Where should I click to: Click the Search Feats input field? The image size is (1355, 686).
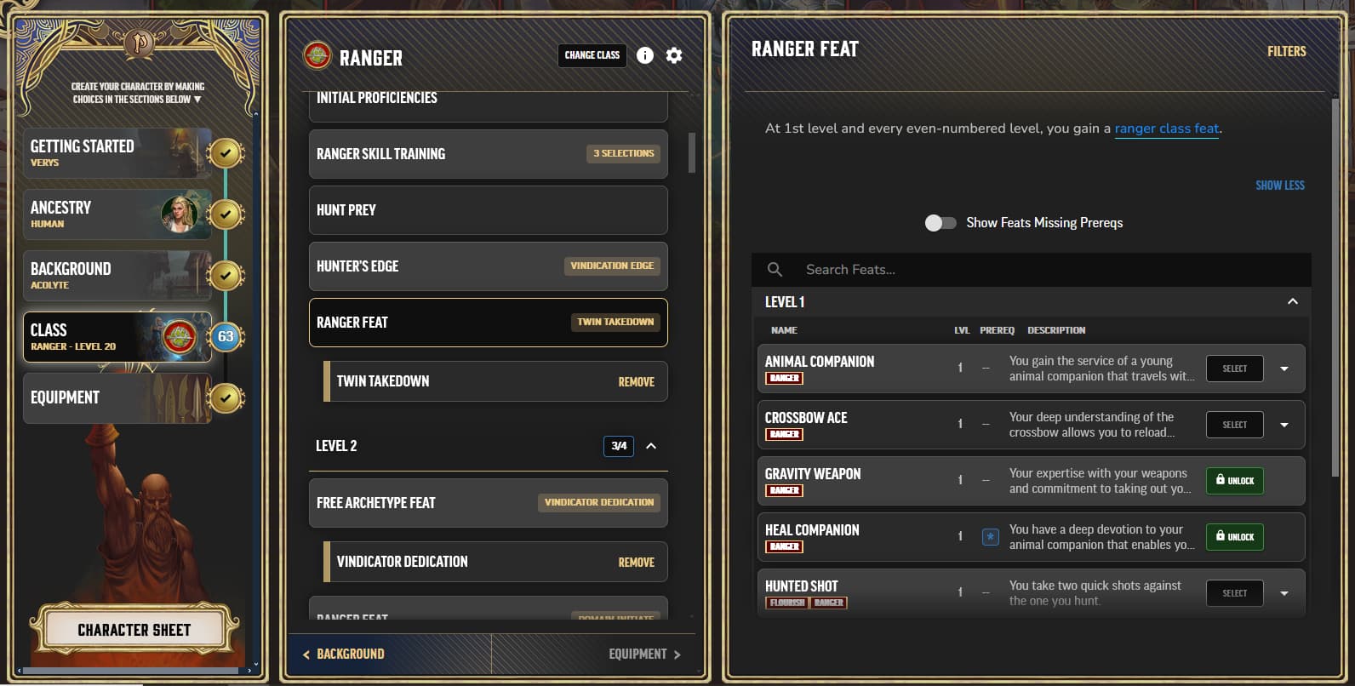click(1021, 270)
